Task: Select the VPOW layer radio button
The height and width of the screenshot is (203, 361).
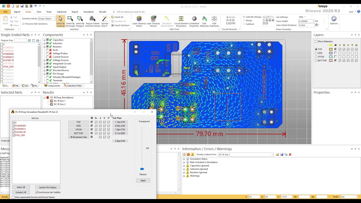Action: (x=316, y=57)
